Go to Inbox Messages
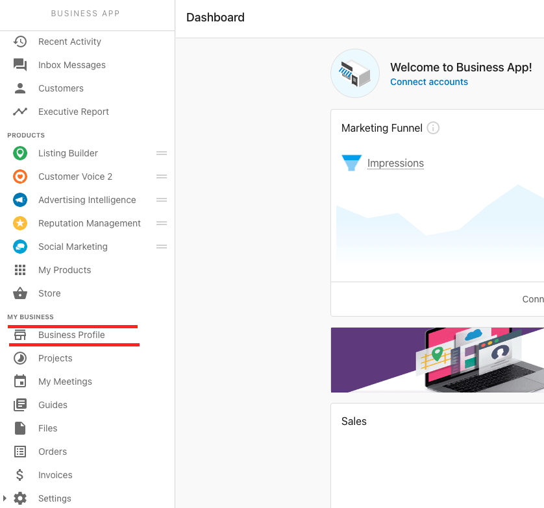Screen dimensions: 544x508 coord(72,65)
